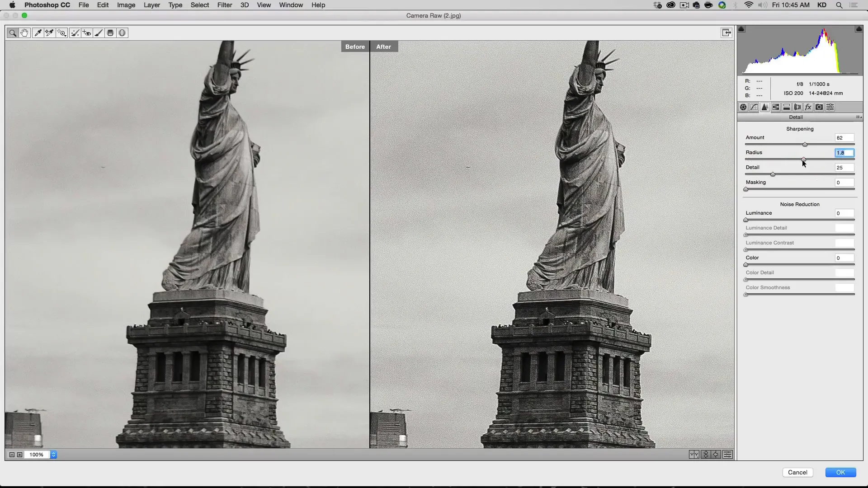Click the zoom out minus button

pyautogui.click(x=12, y=455)
